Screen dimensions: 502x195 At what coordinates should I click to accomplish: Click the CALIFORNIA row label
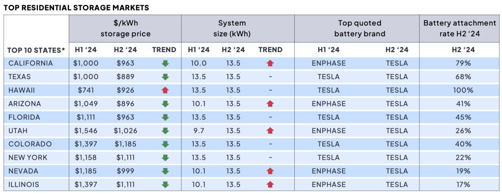pyautogui.click(x=31, y=63)
